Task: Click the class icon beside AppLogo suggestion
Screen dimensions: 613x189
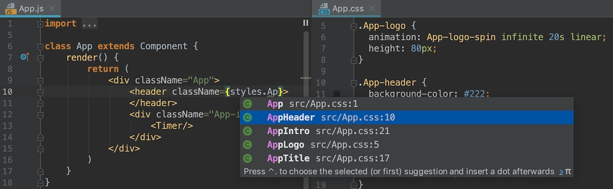Action: [248, 145]
